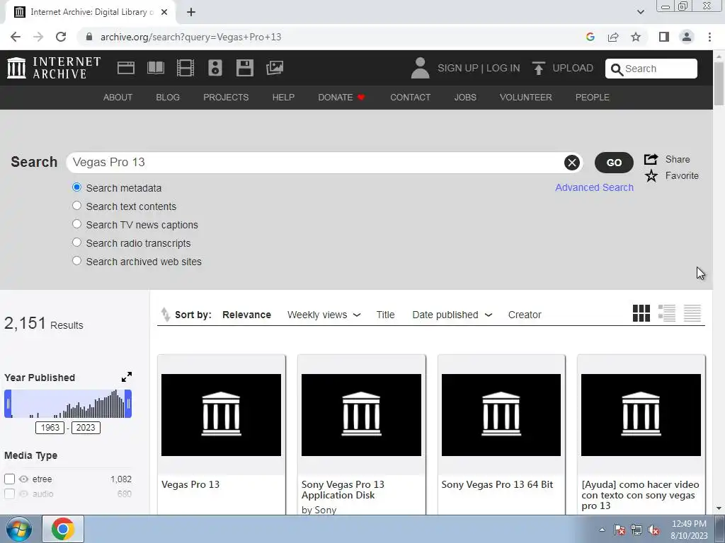Open the Chrome side panel
The width and height of the screenshot is (725, 543).
(x=664, y=37)
